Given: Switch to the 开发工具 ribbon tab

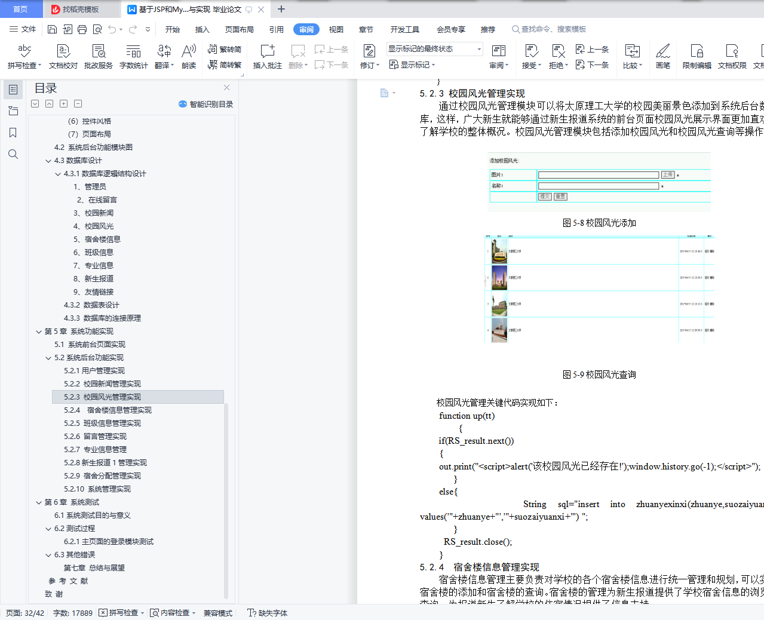Looking at the screenshot, I should [x=405, y=29].
